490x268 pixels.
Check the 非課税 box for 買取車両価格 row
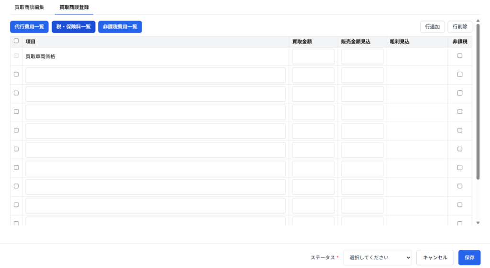[x=460, y=56]
